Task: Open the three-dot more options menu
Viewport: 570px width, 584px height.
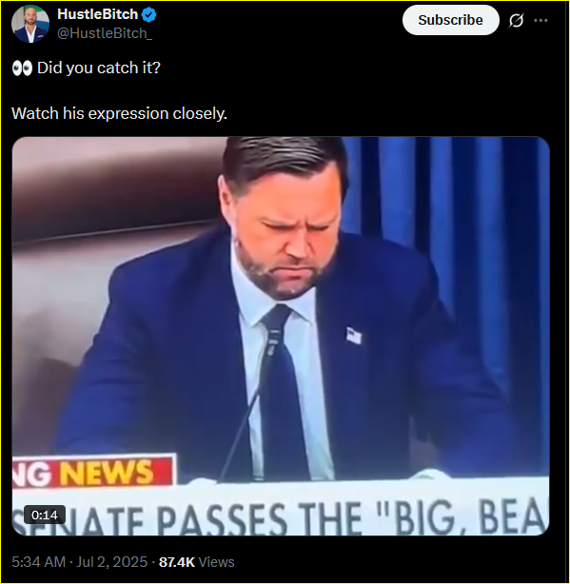Action: tap(541, 20)
